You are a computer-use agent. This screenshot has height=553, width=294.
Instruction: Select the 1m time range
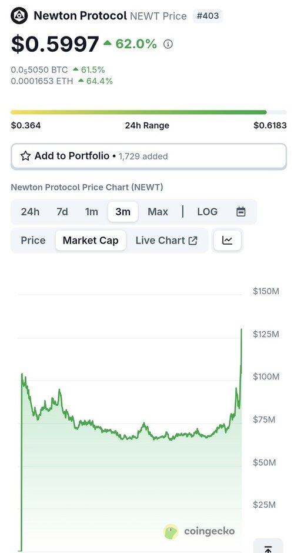pyautogui.click(x=91, y=212)
